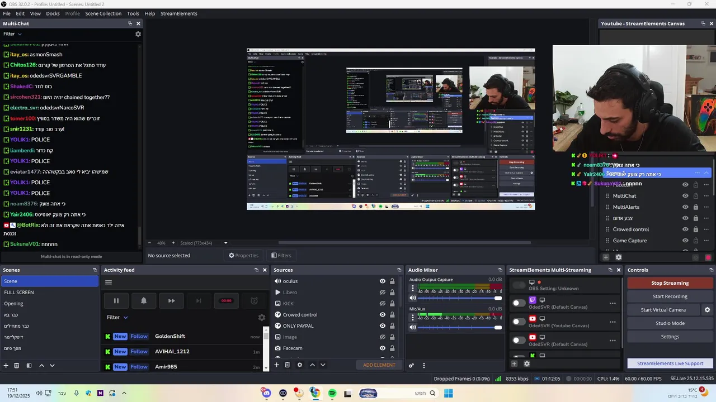Image resolution: width=716 pixels, height=402 pixels.
Task: Open the File menu
Action: click(7, 13)
